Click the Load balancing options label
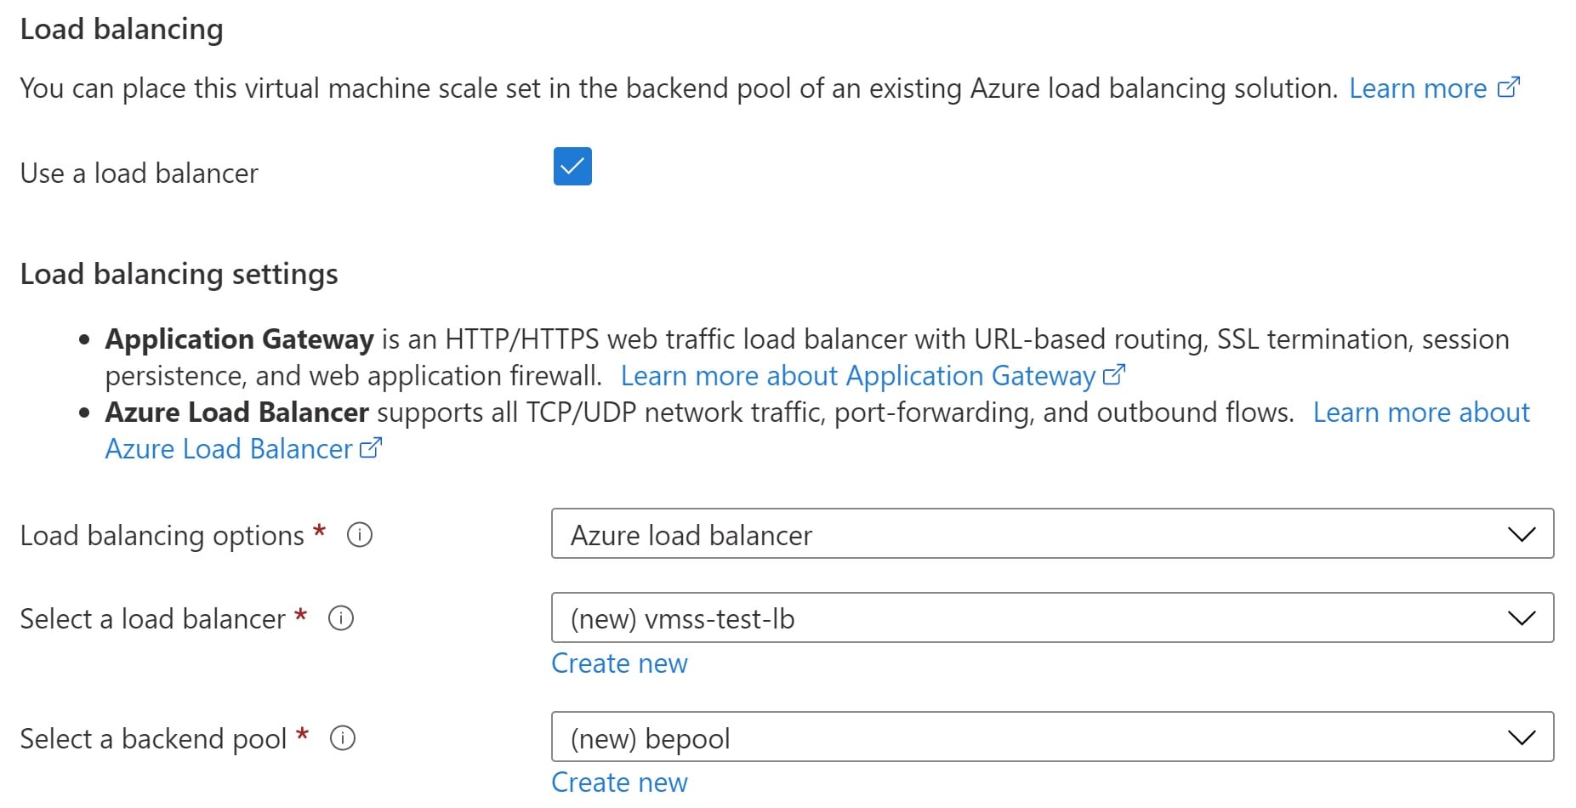The image size is (1576, 808). point(162,536)
